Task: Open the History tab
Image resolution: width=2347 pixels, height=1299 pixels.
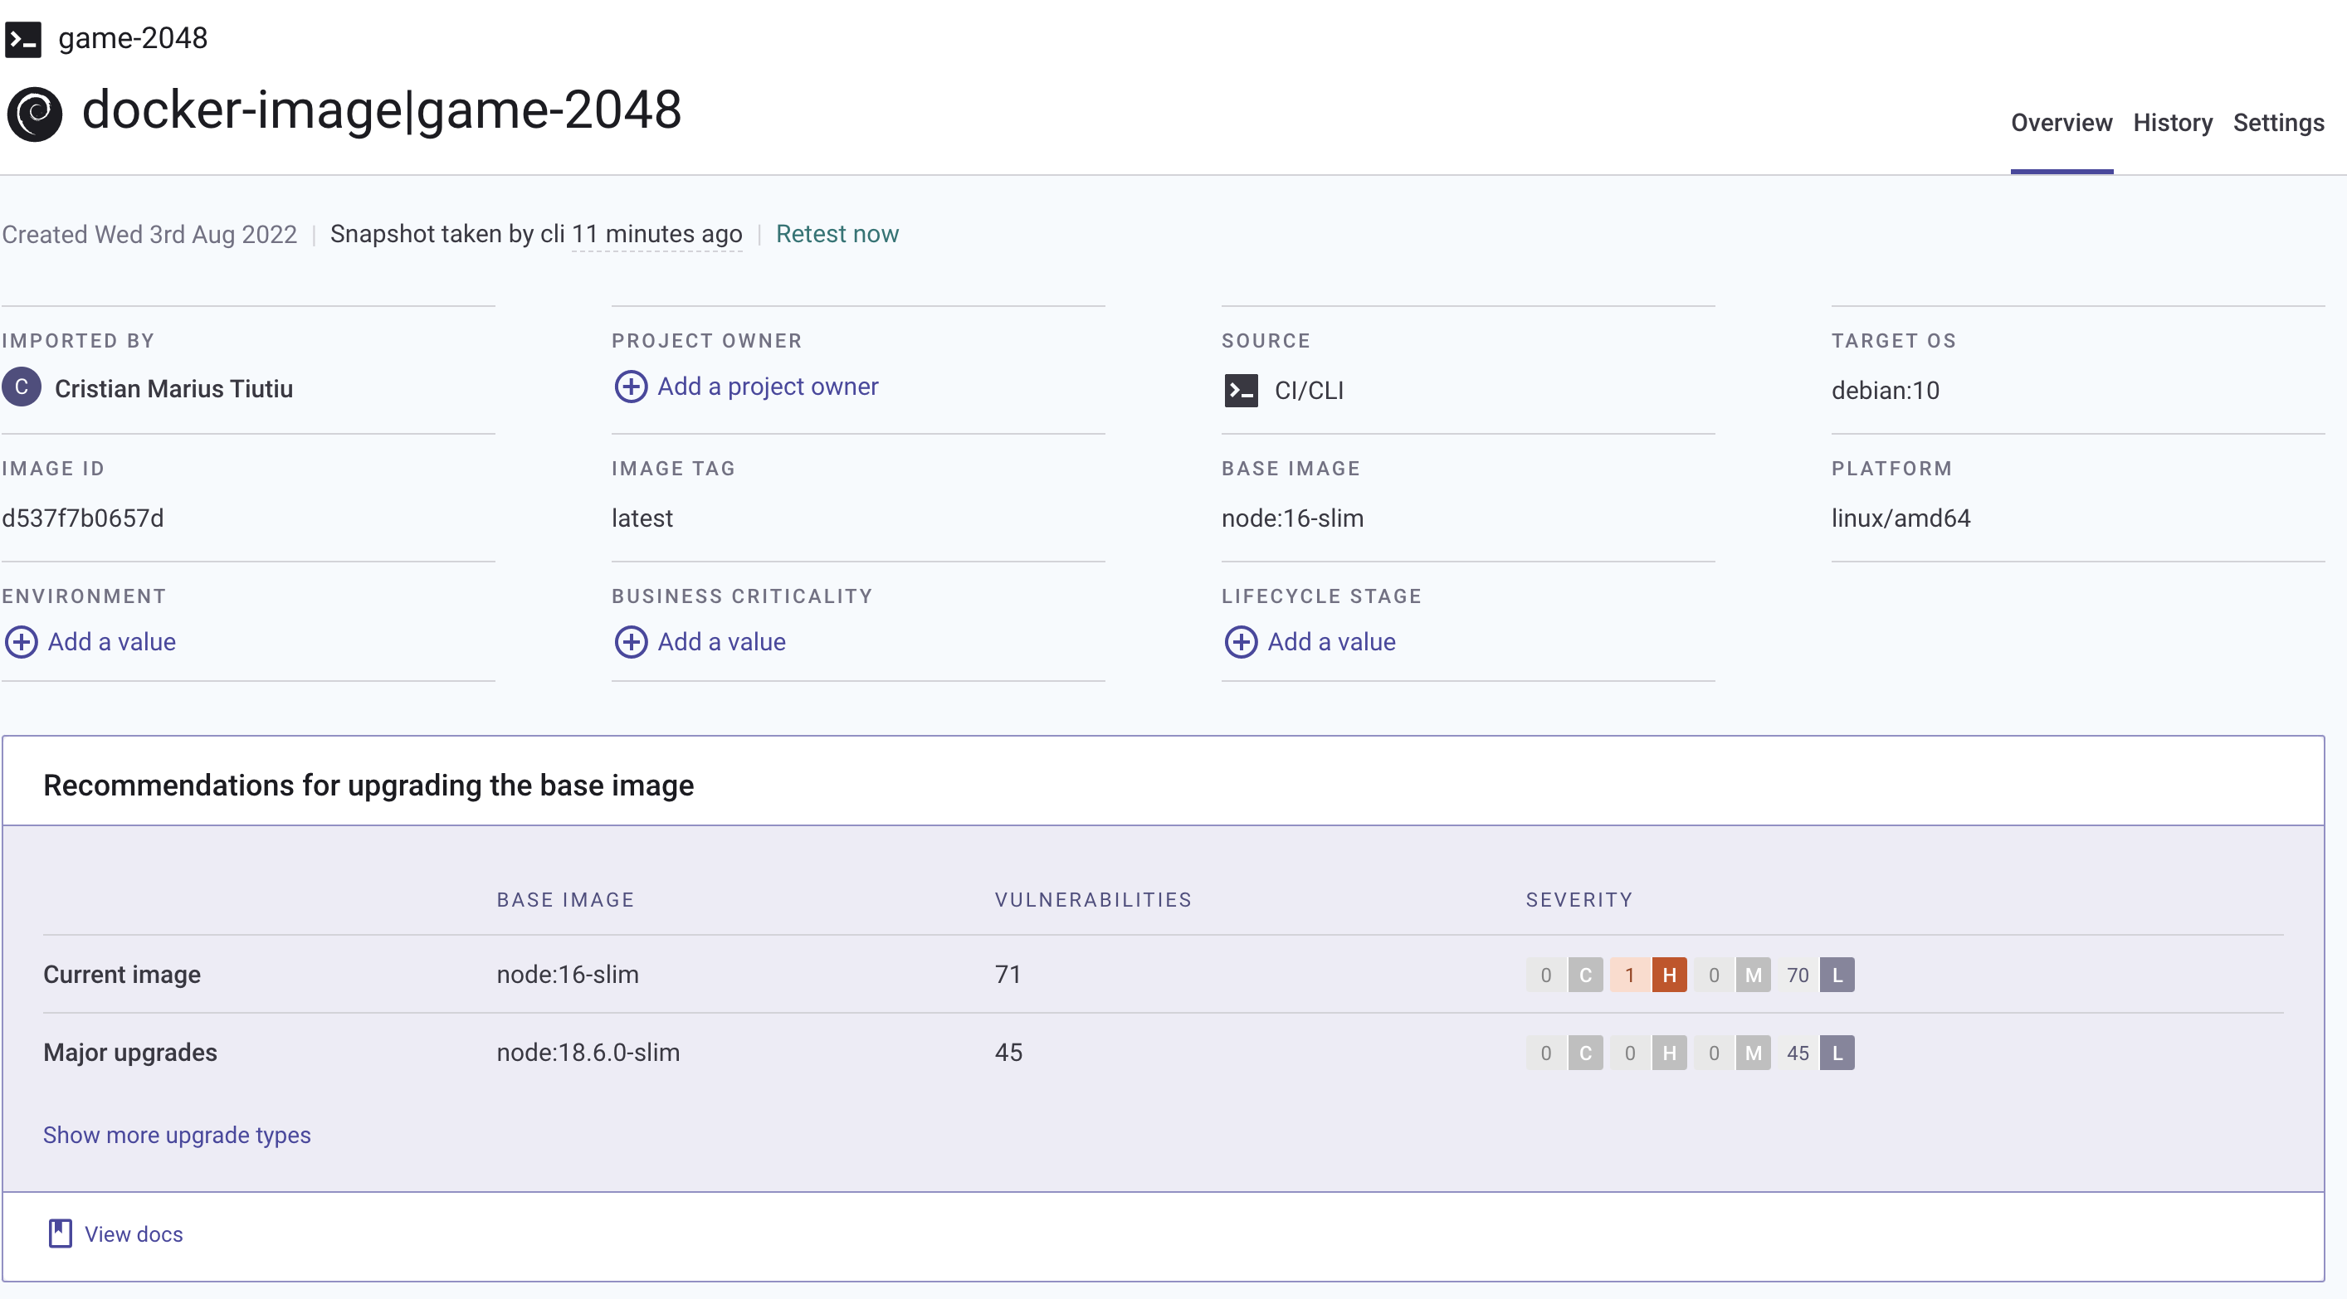Action: click(x=2172, y=123)
